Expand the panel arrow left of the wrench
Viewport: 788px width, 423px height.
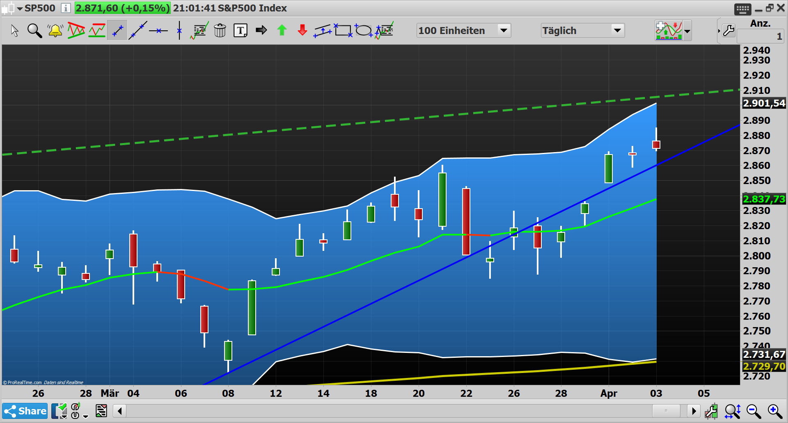click(719, 31)
